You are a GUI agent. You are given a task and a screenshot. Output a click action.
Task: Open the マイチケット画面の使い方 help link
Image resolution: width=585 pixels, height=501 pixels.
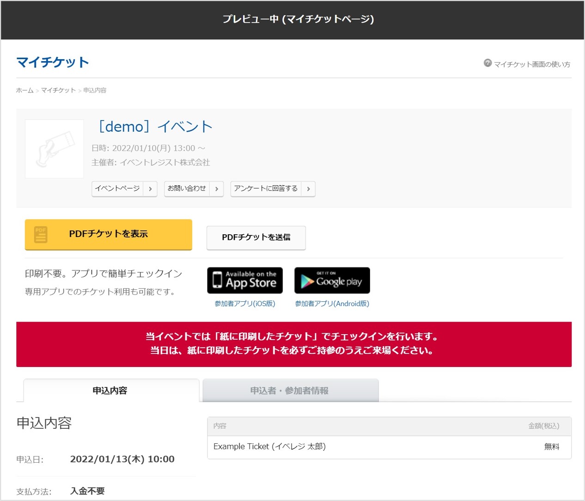pyautogui.click(x=532, y=64)
